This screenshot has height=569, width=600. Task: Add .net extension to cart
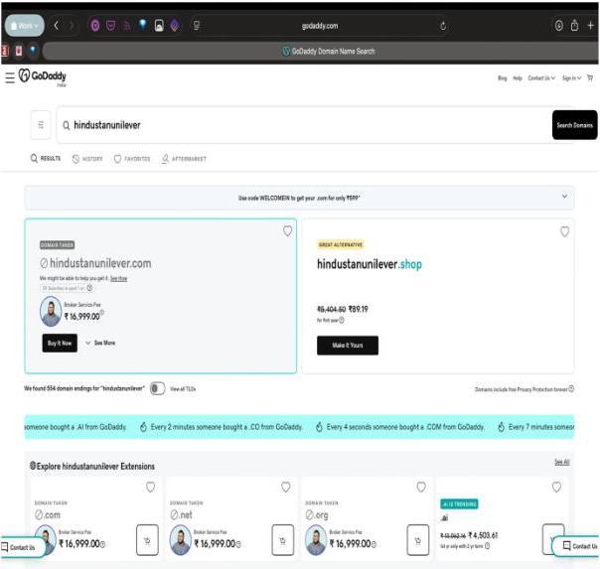click(x=283, y=540)
